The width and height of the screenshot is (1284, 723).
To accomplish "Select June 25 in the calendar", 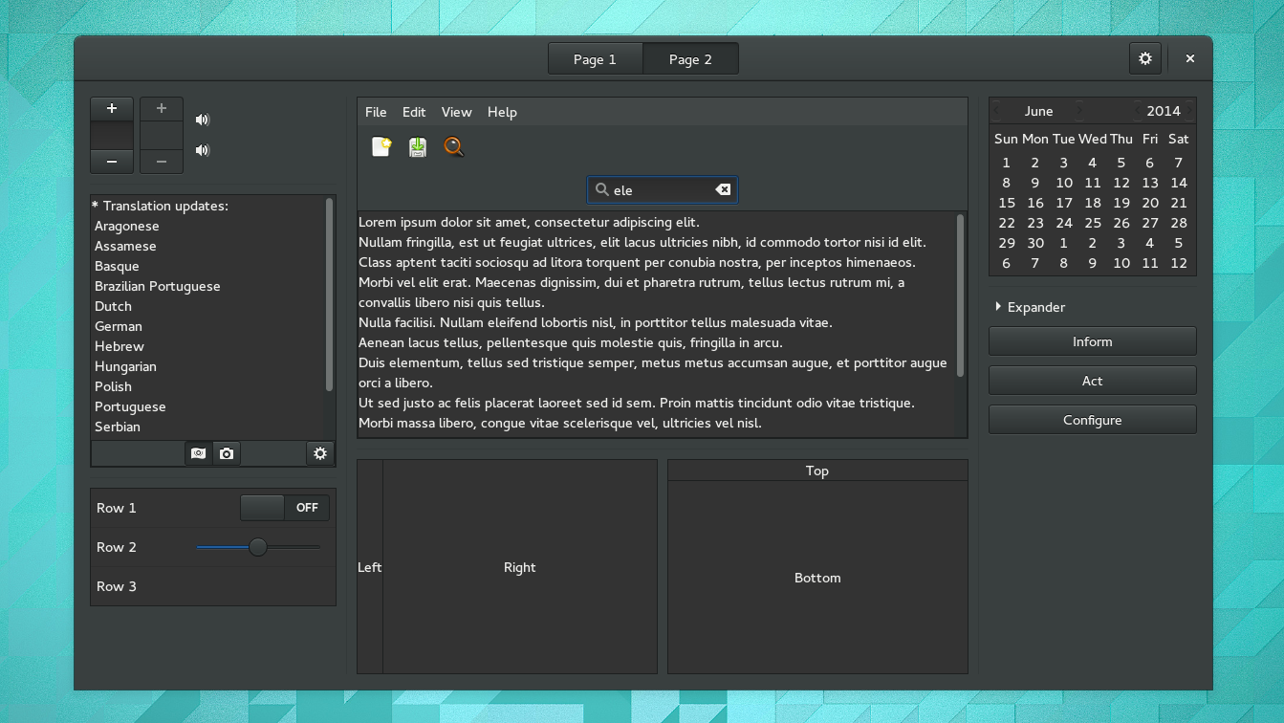I will 1093,223.
